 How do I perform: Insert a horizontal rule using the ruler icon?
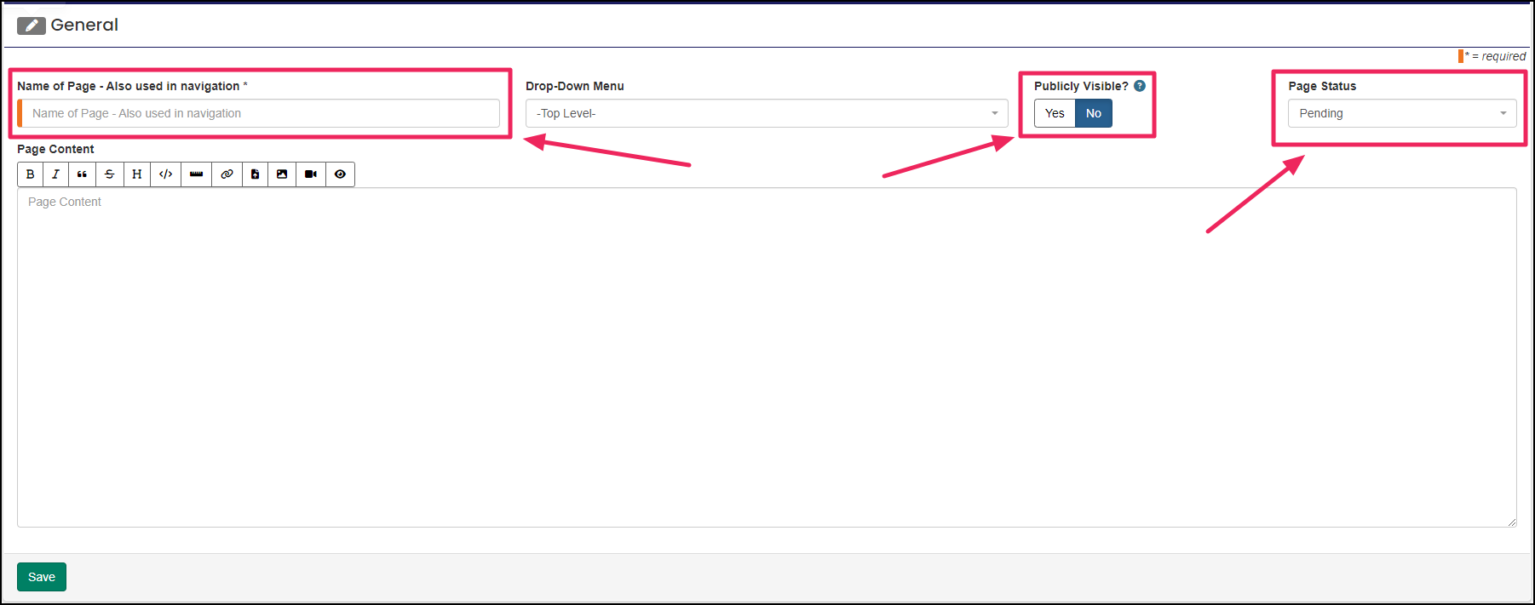pyautogui.click(x=197, y=174)
